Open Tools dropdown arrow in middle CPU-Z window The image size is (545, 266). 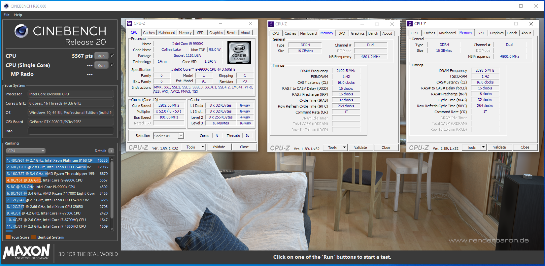point(345,148)
